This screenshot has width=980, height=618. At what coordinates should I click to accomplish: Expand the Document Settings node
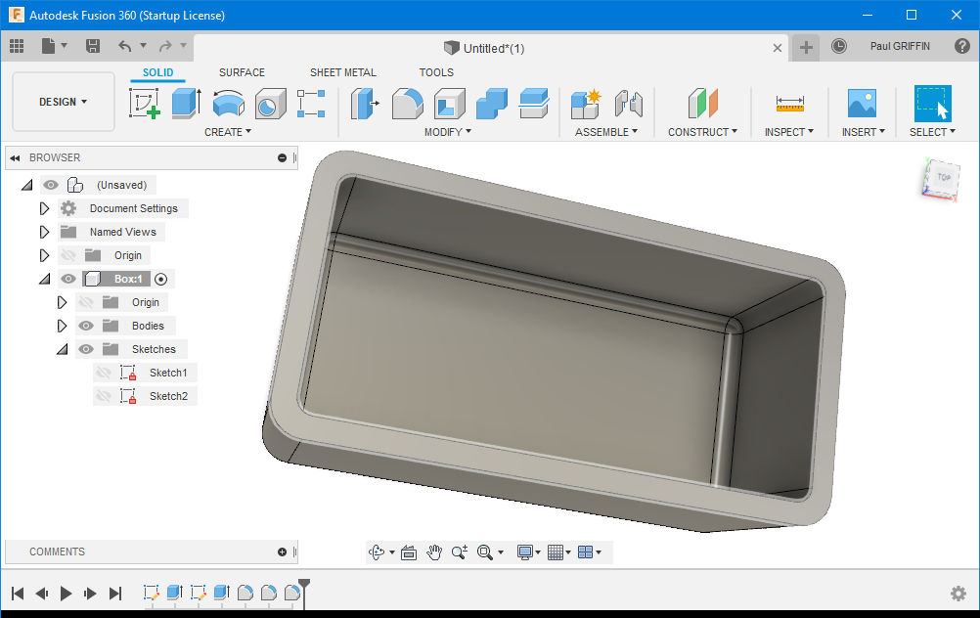point(44,208)
